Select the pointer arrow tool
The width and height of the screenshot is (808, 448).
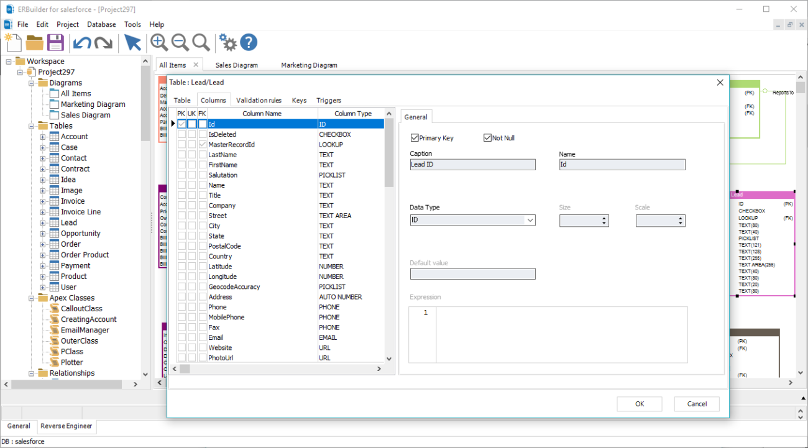click(x=132, y=43)
